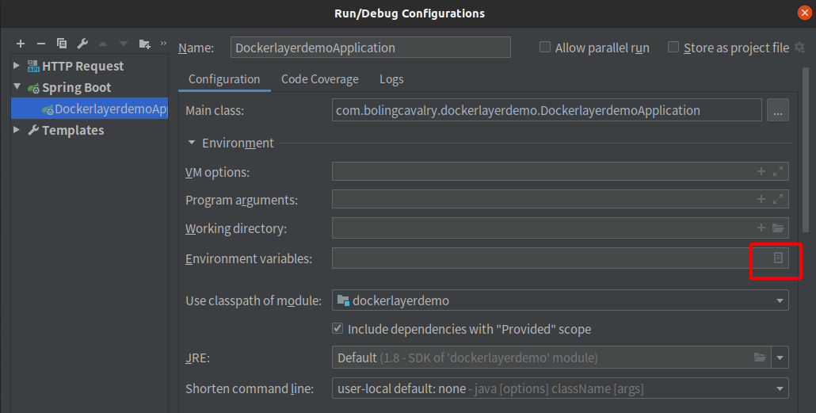816x413 pixels.
Task: Add a new run configuration
Action: click(x=21, y=44)
